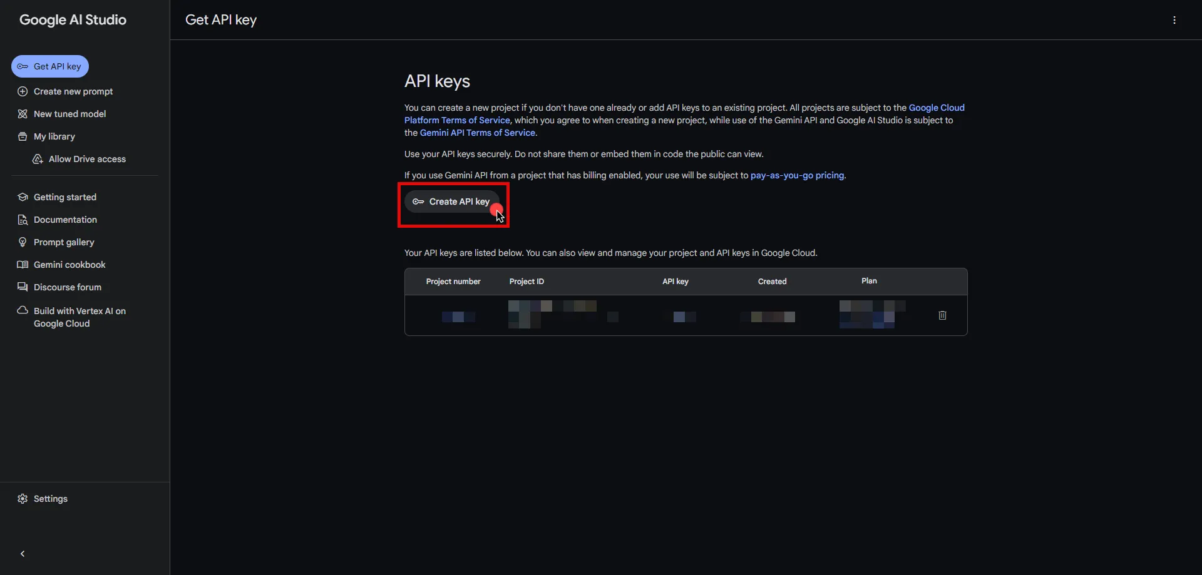
Task: Click the Prompt gallery lightbulb icon
Action: click(x=23, y=242)
